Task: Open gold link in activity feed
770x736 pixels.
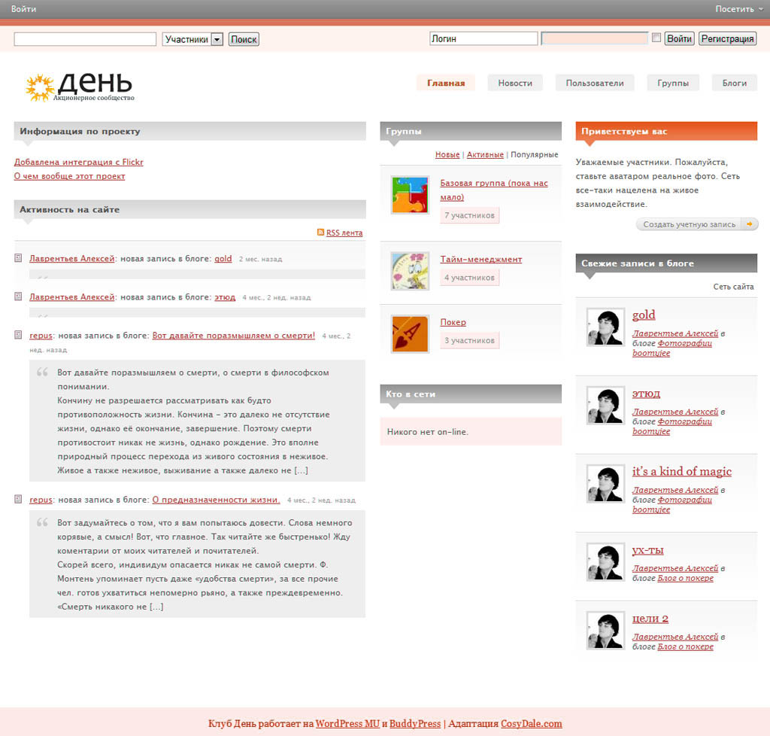Action: pyautogui.click(x=223, y=258)
